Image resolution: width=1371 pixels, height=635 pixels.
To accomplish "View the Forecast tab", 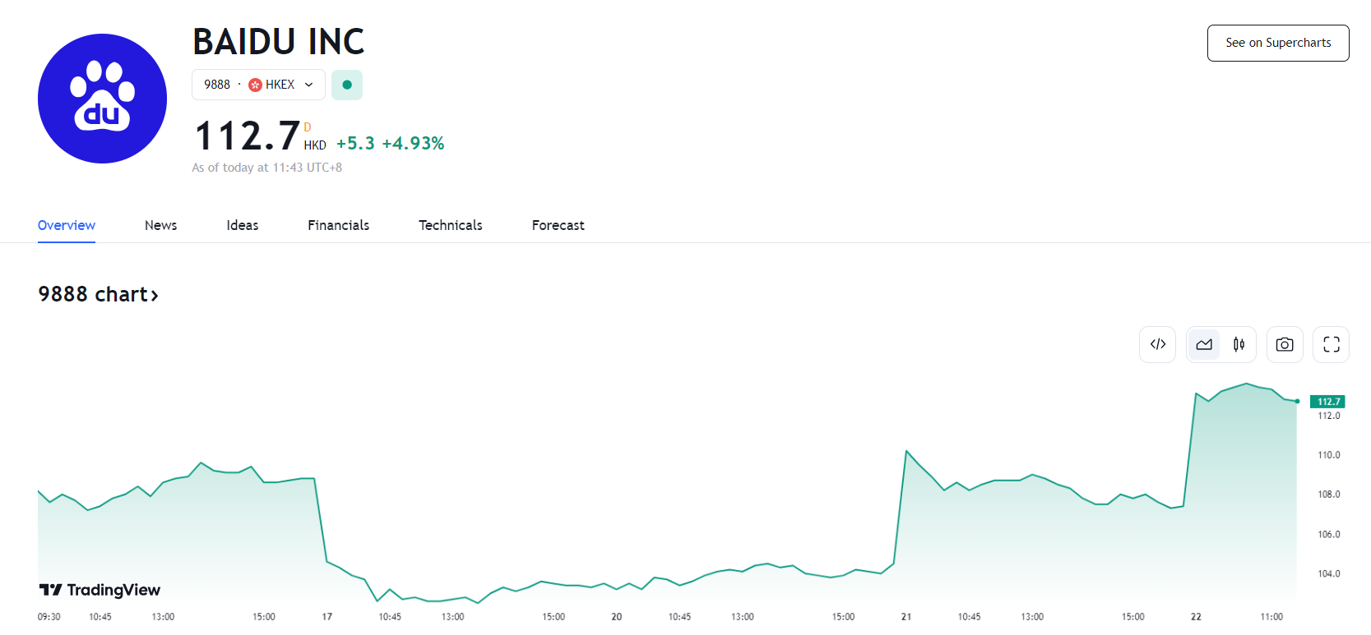I will click(x=558, y=225).
